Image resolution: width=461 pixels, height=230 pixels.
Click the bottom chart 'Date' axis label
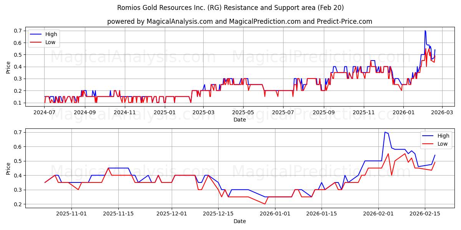[240, 221]
